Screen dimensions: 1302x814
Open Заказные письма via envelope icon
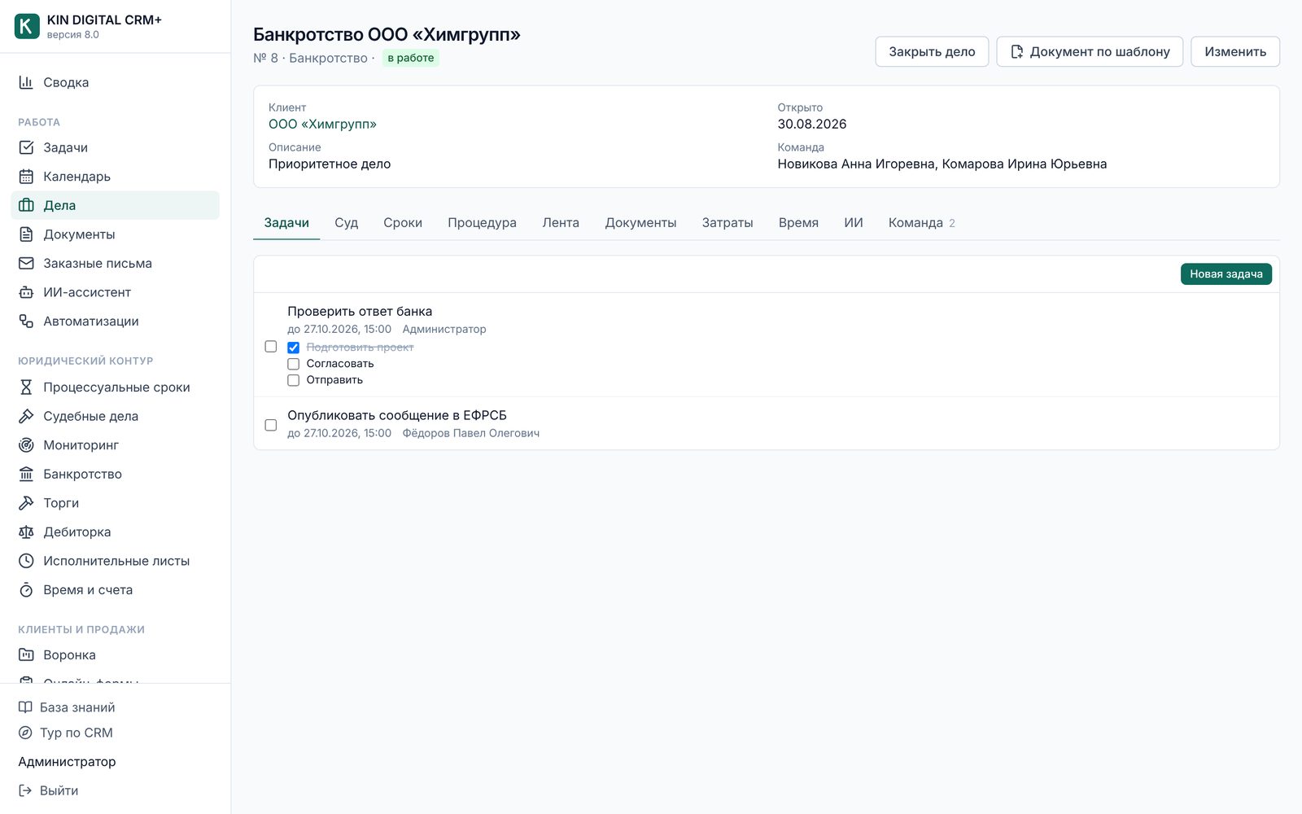pyautogui.click(x=26, y=264)
